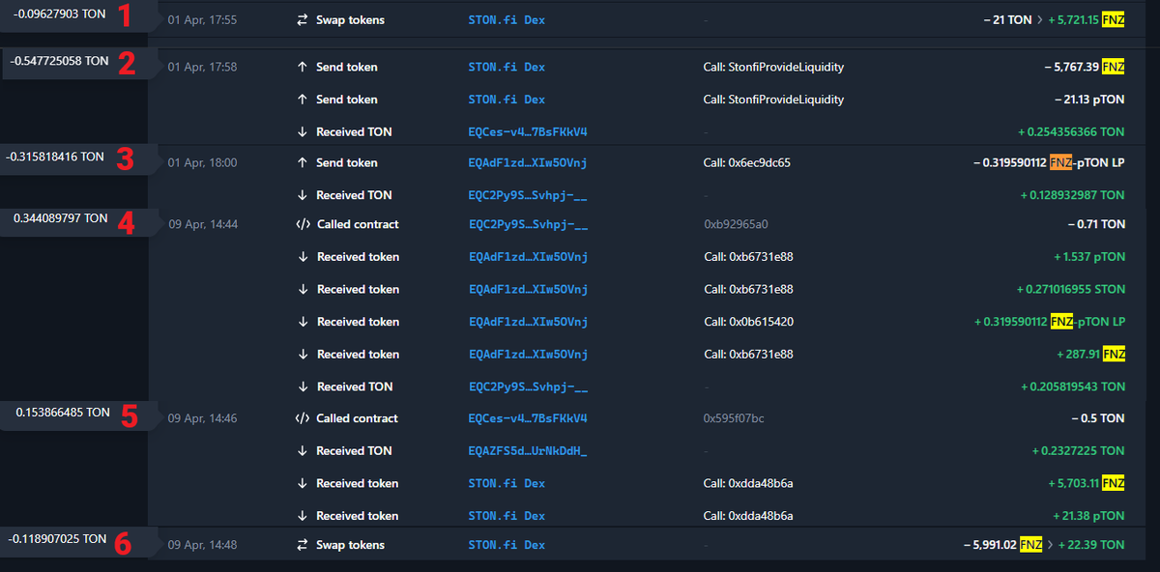The height and width of the screenshot is (572, 1160).
Task: Click the '+ 0.271016955 STON' amount
Action: 1071,289
